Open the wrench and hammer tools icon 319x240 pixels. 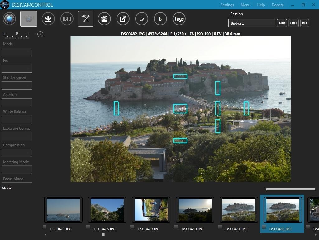pos(86,19)
